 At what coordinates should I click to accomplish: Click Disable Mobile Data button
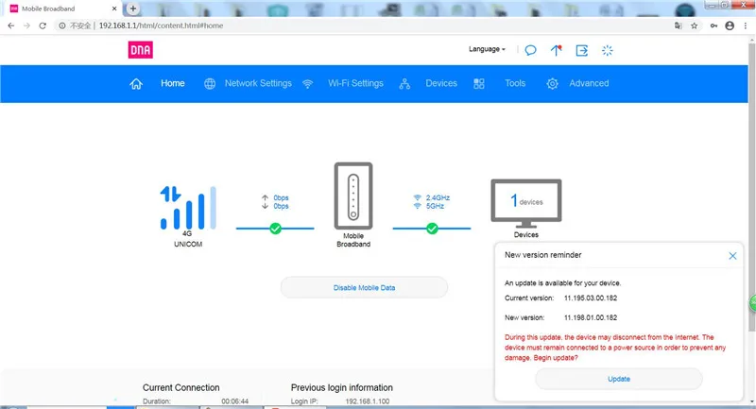point(364,287)
